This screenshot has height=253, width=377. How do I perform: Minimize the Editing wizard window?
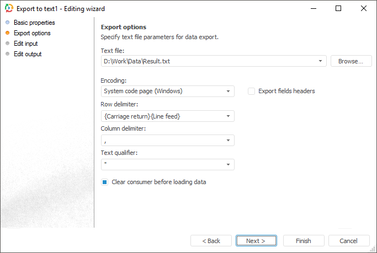(x=313, y=8)
